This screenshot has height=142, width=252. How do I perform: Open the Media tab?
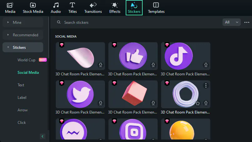[x=10, y=8]
